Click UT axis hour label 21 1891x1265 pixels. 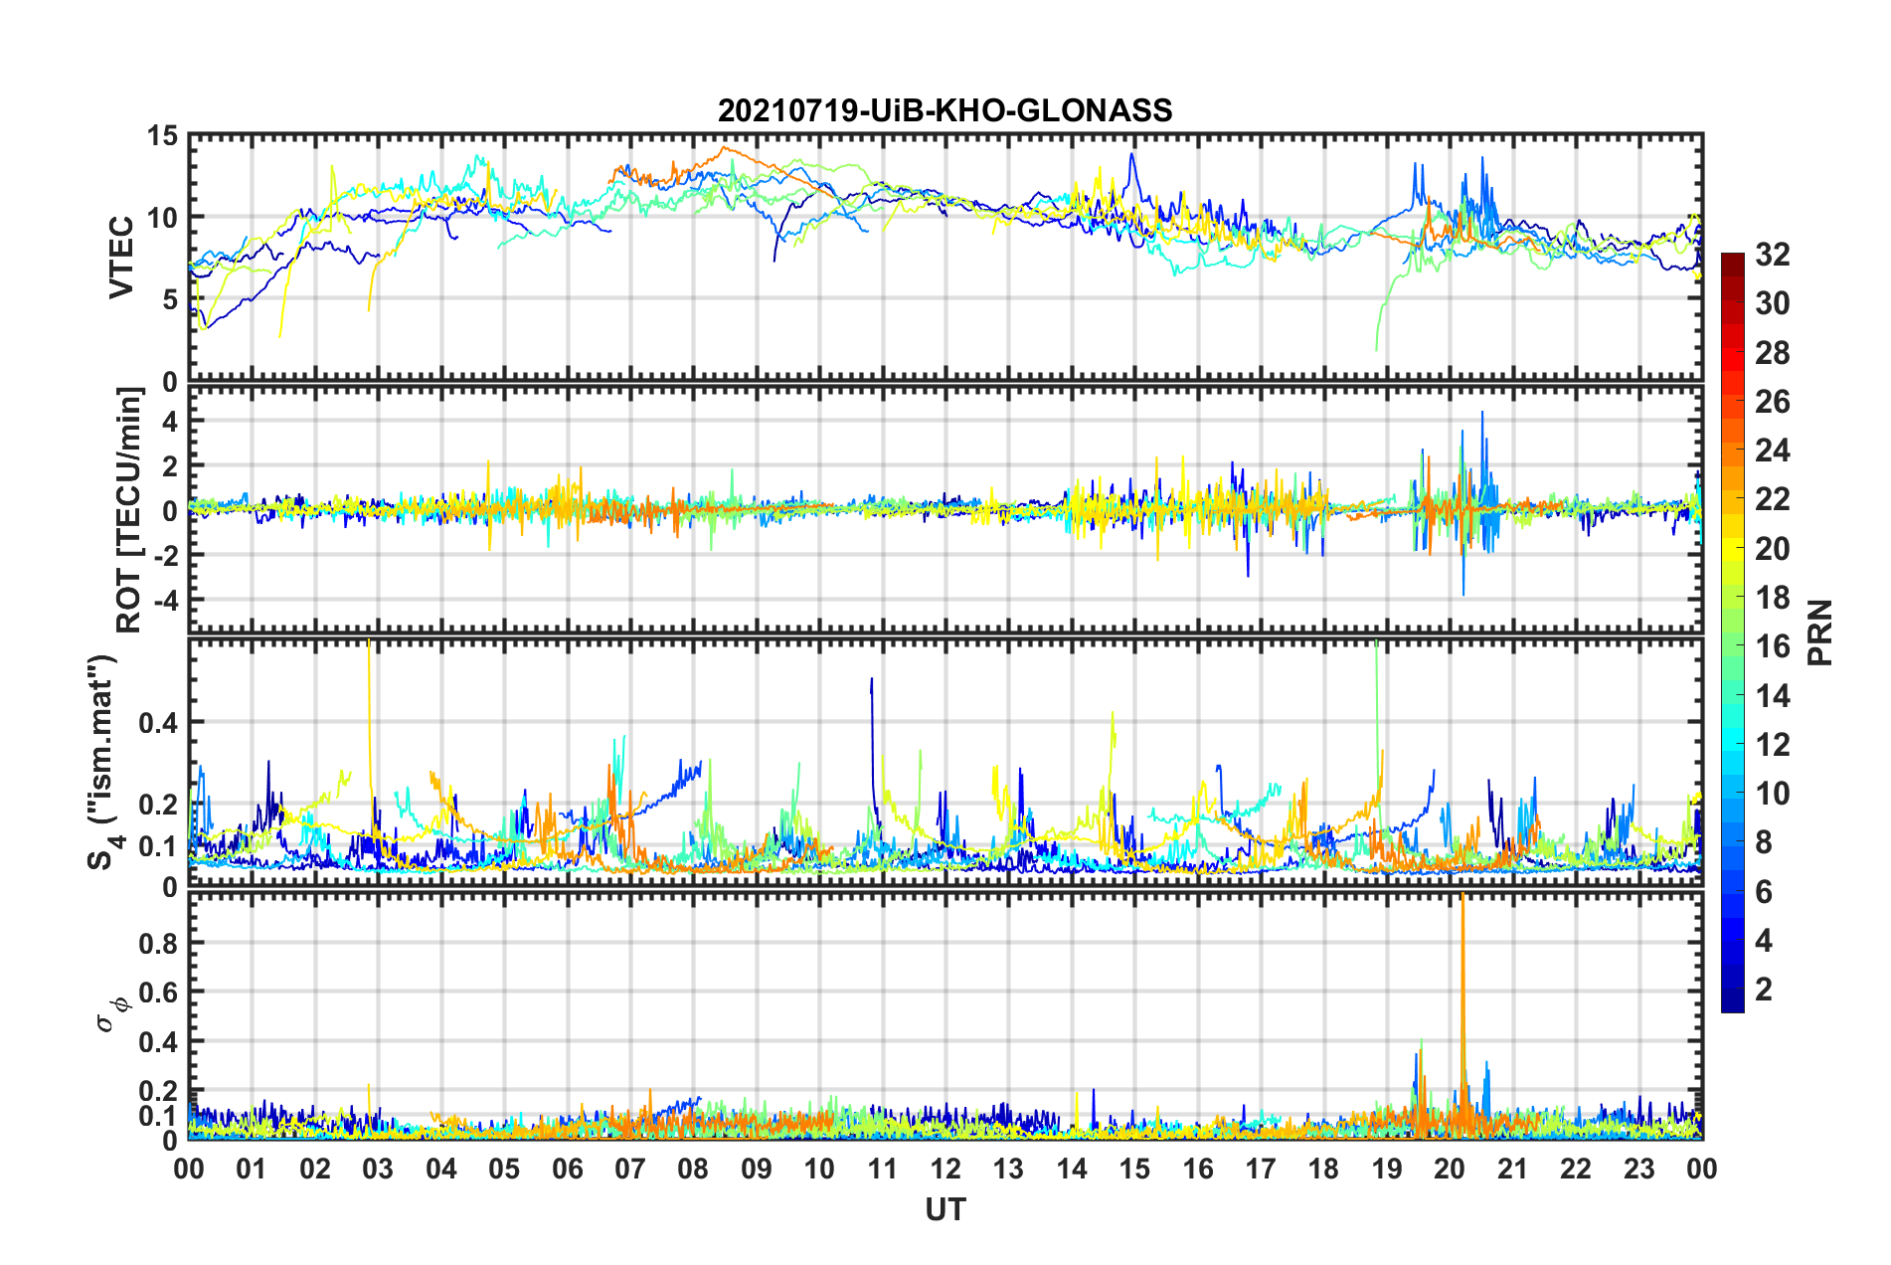click(1513, 1170)
